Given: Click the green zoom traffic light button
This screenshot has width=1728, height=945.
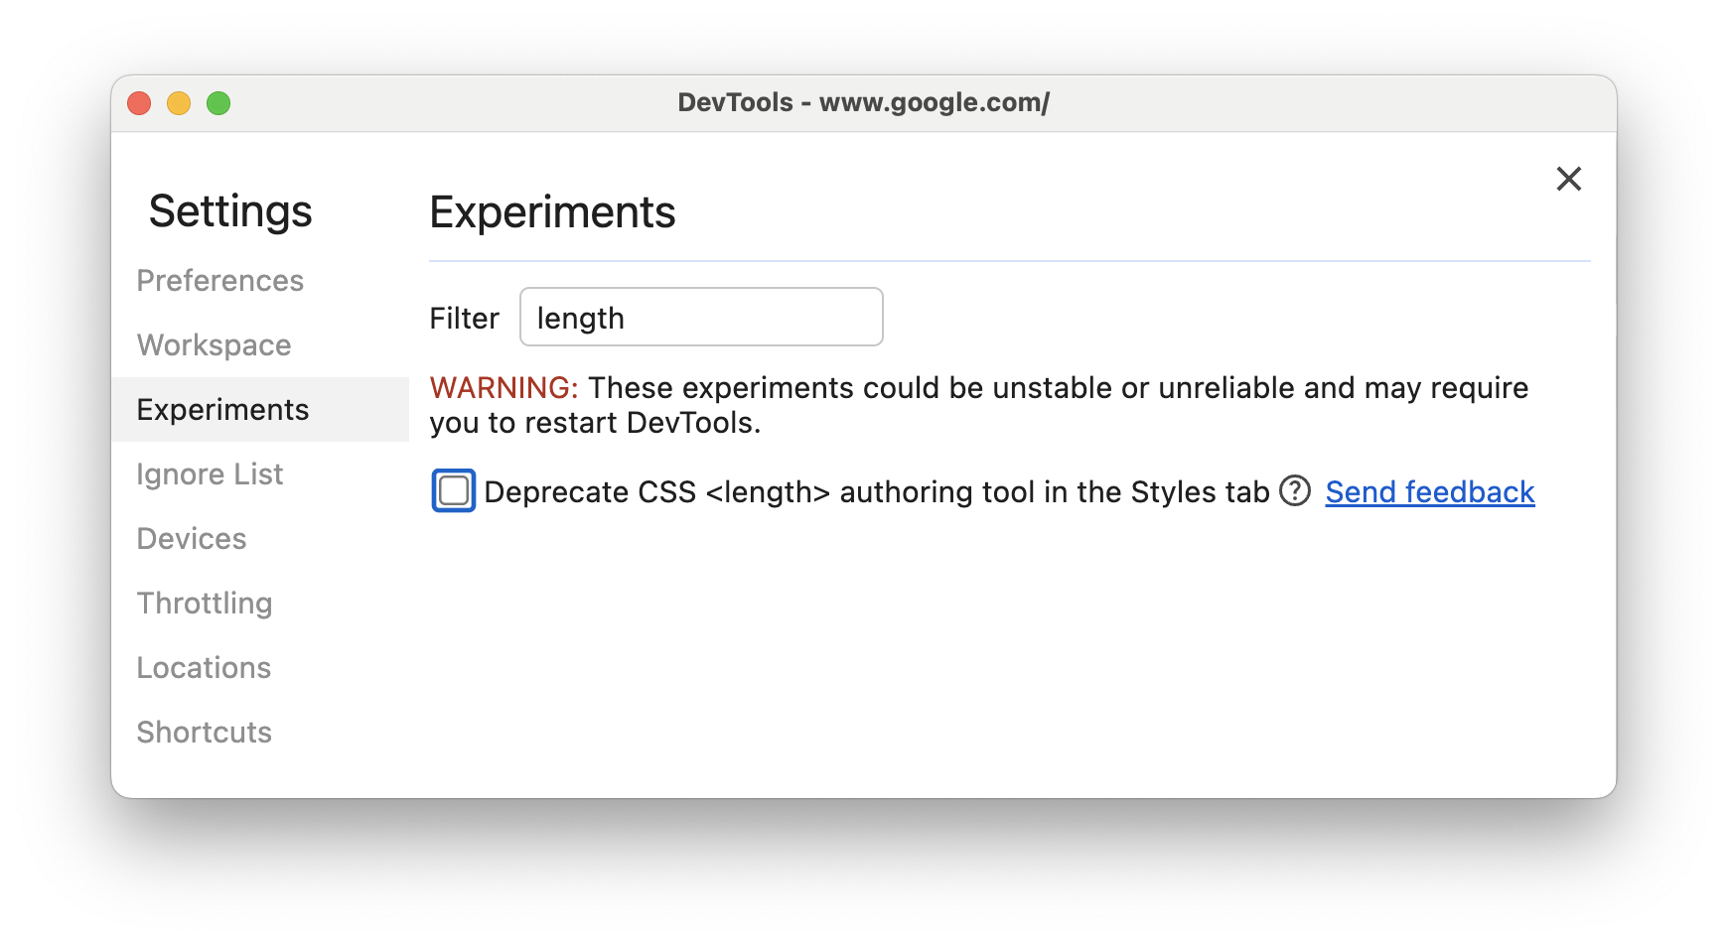Looking at the screenshot, I should (218, 102).
